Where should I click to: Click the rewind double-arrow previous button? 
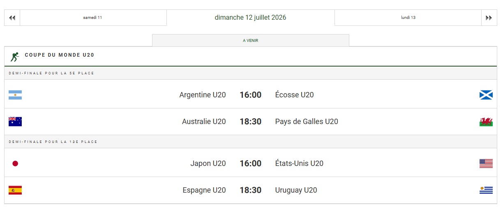click(x=12, y=18)
